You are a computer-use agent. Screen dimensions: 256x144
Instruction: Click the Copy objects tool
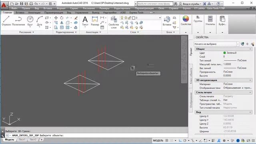pos(56,23)
